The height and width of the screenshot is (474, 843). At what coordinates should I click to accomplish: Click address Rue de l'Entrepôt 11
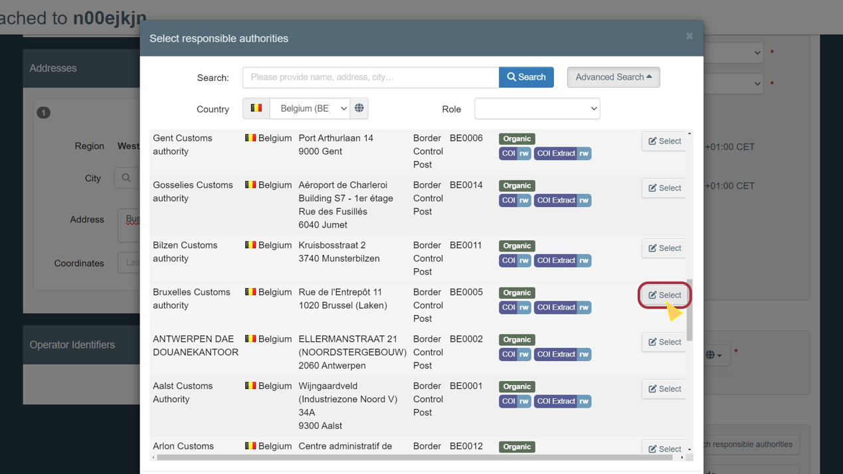(x=341, y=292)
